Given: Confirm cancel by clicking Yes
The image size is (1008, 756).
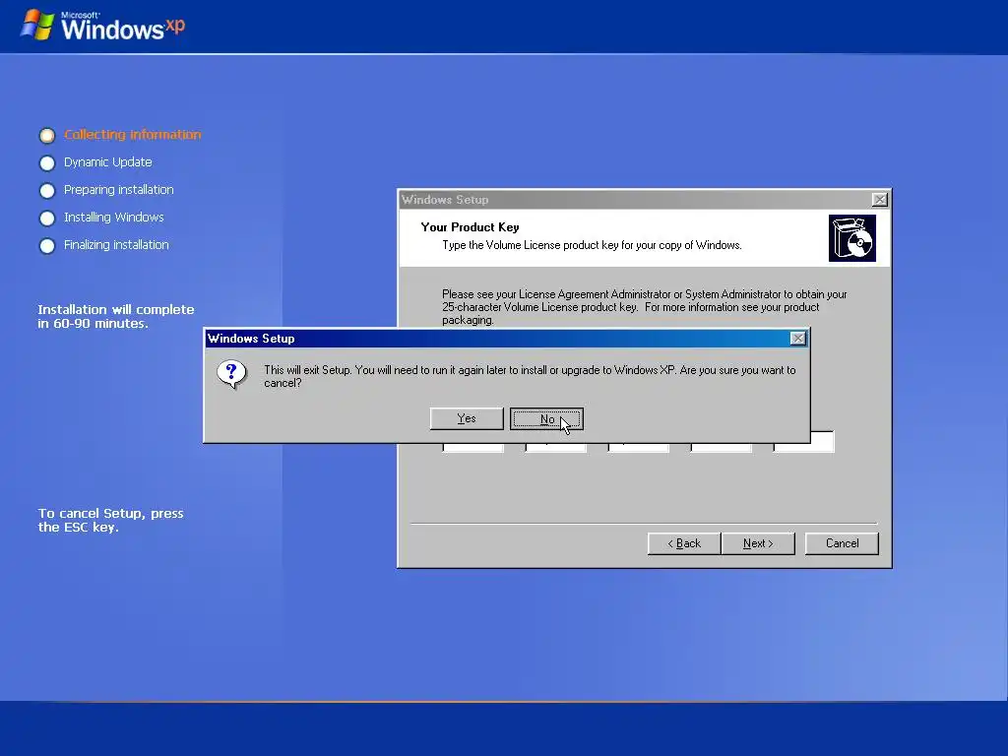Looking at the screenshot, I should click(466, 418).
